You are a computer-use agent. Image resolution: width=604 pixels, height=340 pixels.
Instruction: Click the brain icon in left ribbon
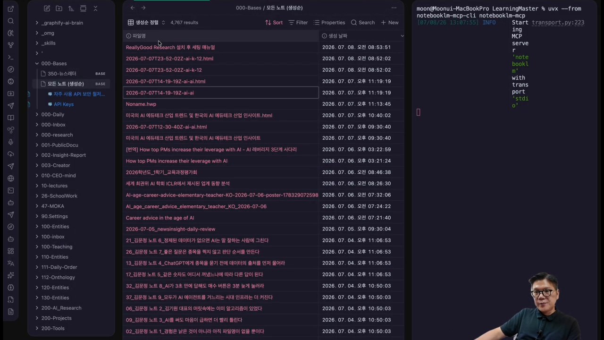click(11, 287)
